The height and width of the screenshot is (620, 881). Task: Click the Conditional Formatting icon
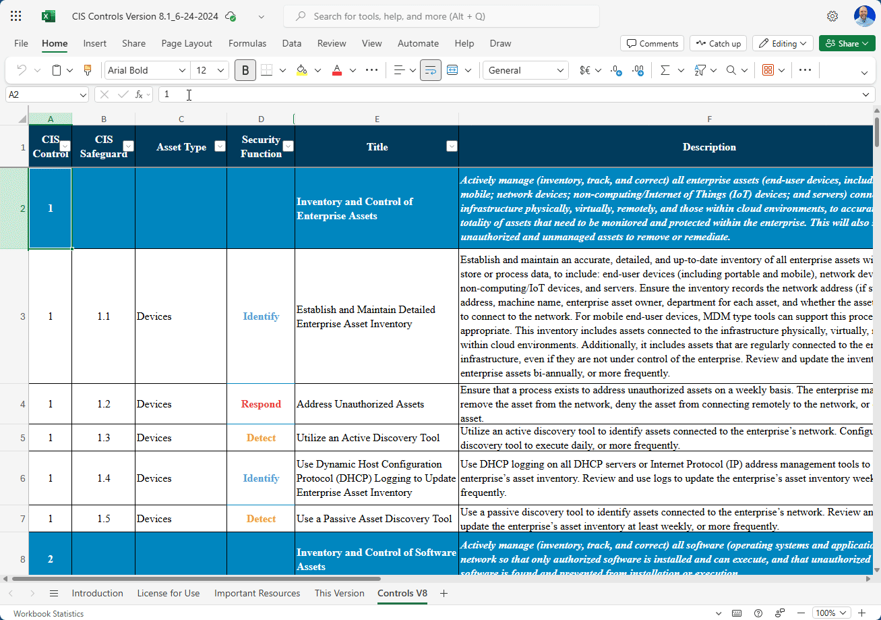(768, 70)
